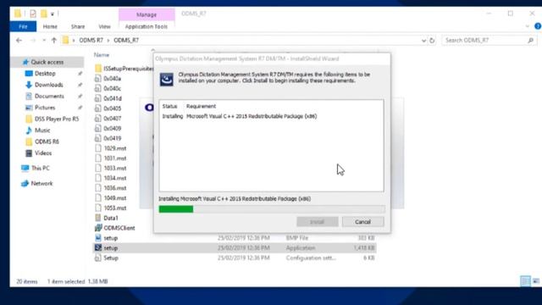Select the Data1 cabinet file
The height and width of the screenshot is (305, 542).
coord(111,219)
